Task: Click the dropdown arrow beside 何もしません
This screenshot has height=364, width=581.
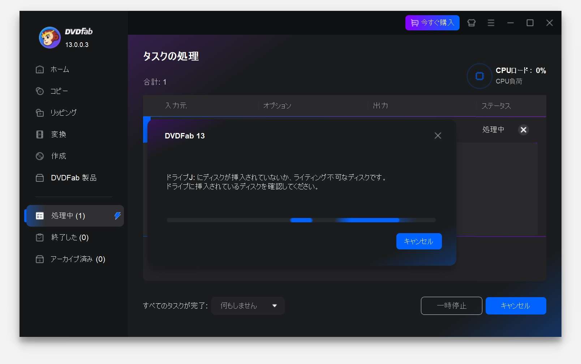Action: point(275,306)
